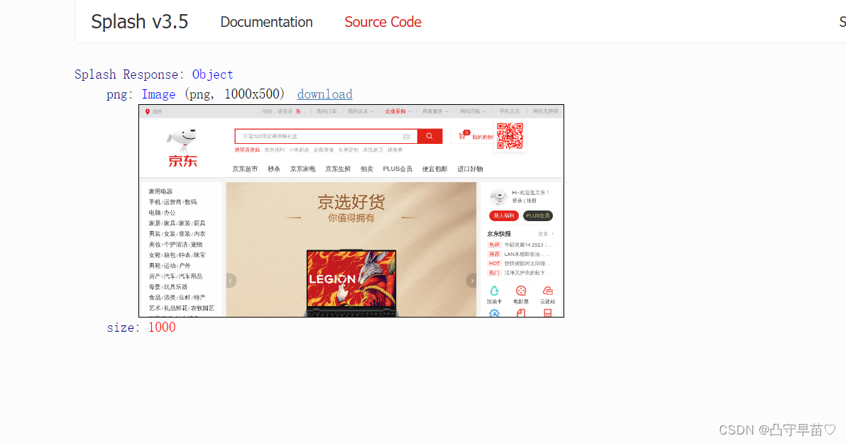846x443 pixels.
Task: Select the 母婴/玩具乐器 category
Action: click(167, 287)
